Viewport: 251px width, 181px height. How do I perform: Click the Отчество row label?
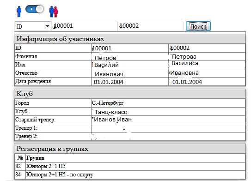pyautogui.click(x=26, y=73)
